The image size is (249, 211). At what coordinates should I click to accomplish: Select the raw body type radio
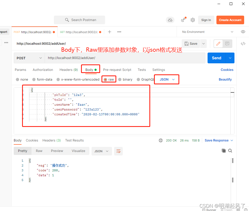coord(105,79)
